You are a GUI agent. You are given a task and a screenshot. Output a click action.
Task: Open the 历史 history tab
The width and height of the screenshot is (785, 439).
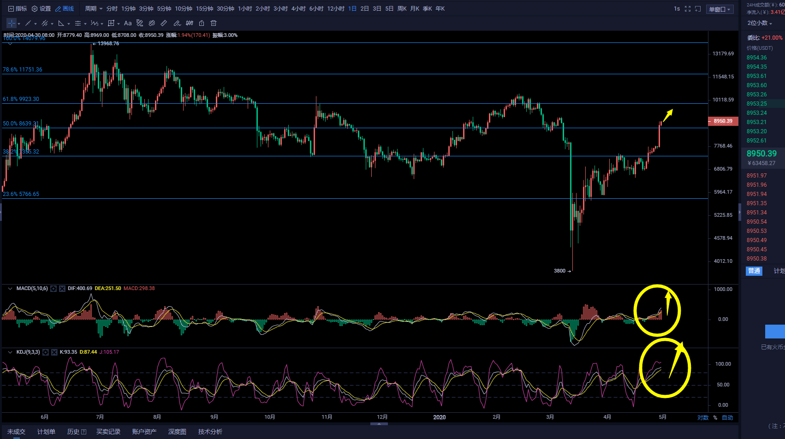click(x=77, y=432)
